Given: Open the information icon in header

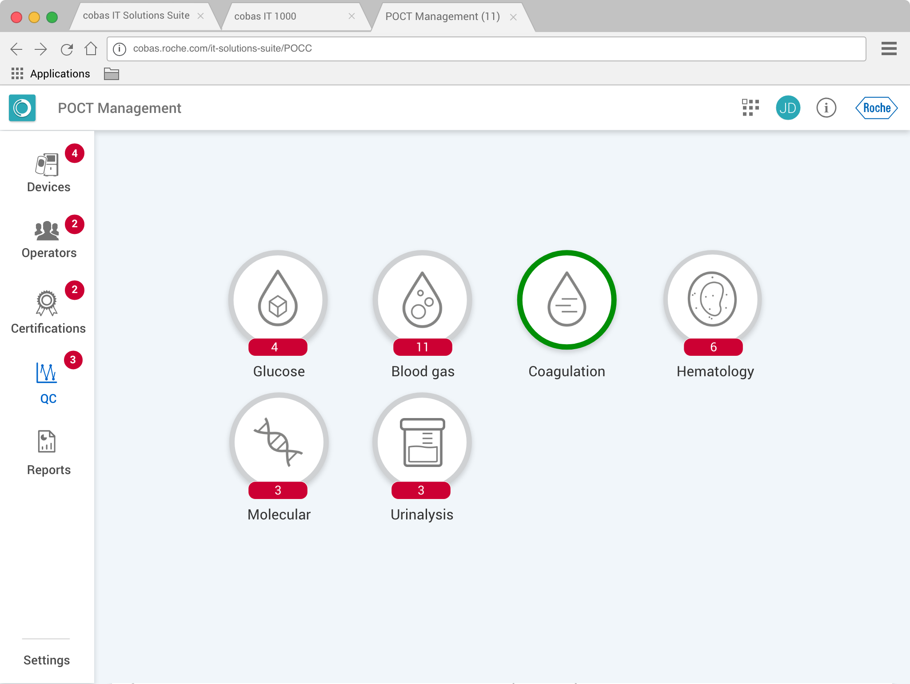Looking at the screenshot, I should (826, 108).
